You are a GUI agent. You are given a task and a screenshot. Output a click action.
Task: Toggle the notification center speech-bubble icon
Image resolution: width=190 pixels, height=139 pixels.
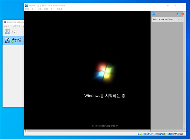tap(153, 14)
